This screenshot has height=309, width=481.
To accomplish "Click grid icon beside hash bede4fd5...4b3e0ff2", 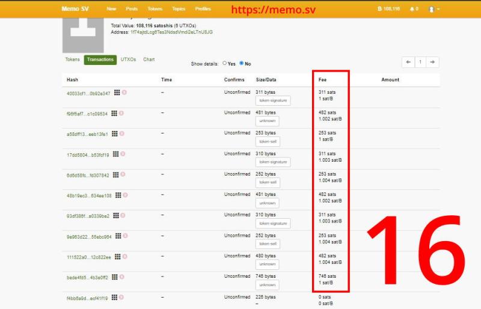I will tap(115, 277).
